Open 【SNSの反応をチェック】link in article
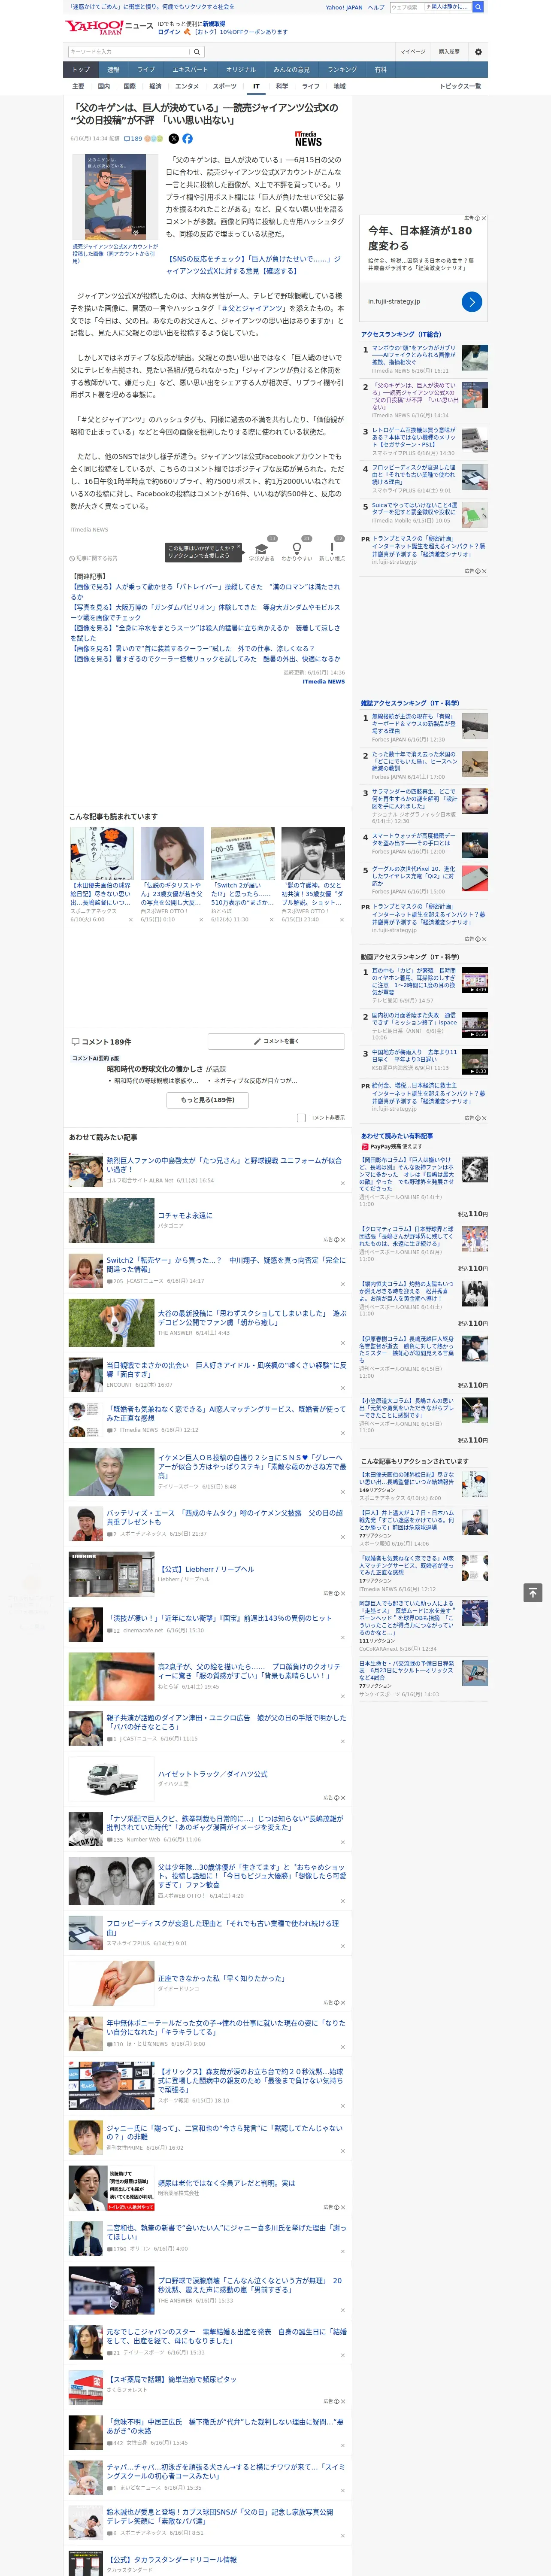The width and height of the screenshot is (551, 2576). point(253,264)
